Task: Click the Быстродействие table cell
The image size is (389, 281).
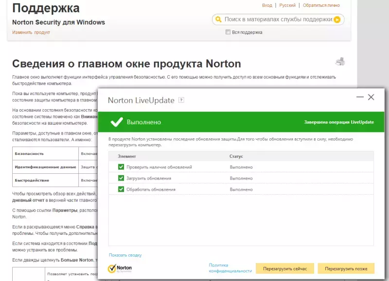Action: (45, 180)
